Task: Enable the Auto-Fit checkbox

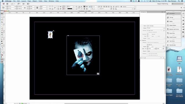Action: (99, 9)
